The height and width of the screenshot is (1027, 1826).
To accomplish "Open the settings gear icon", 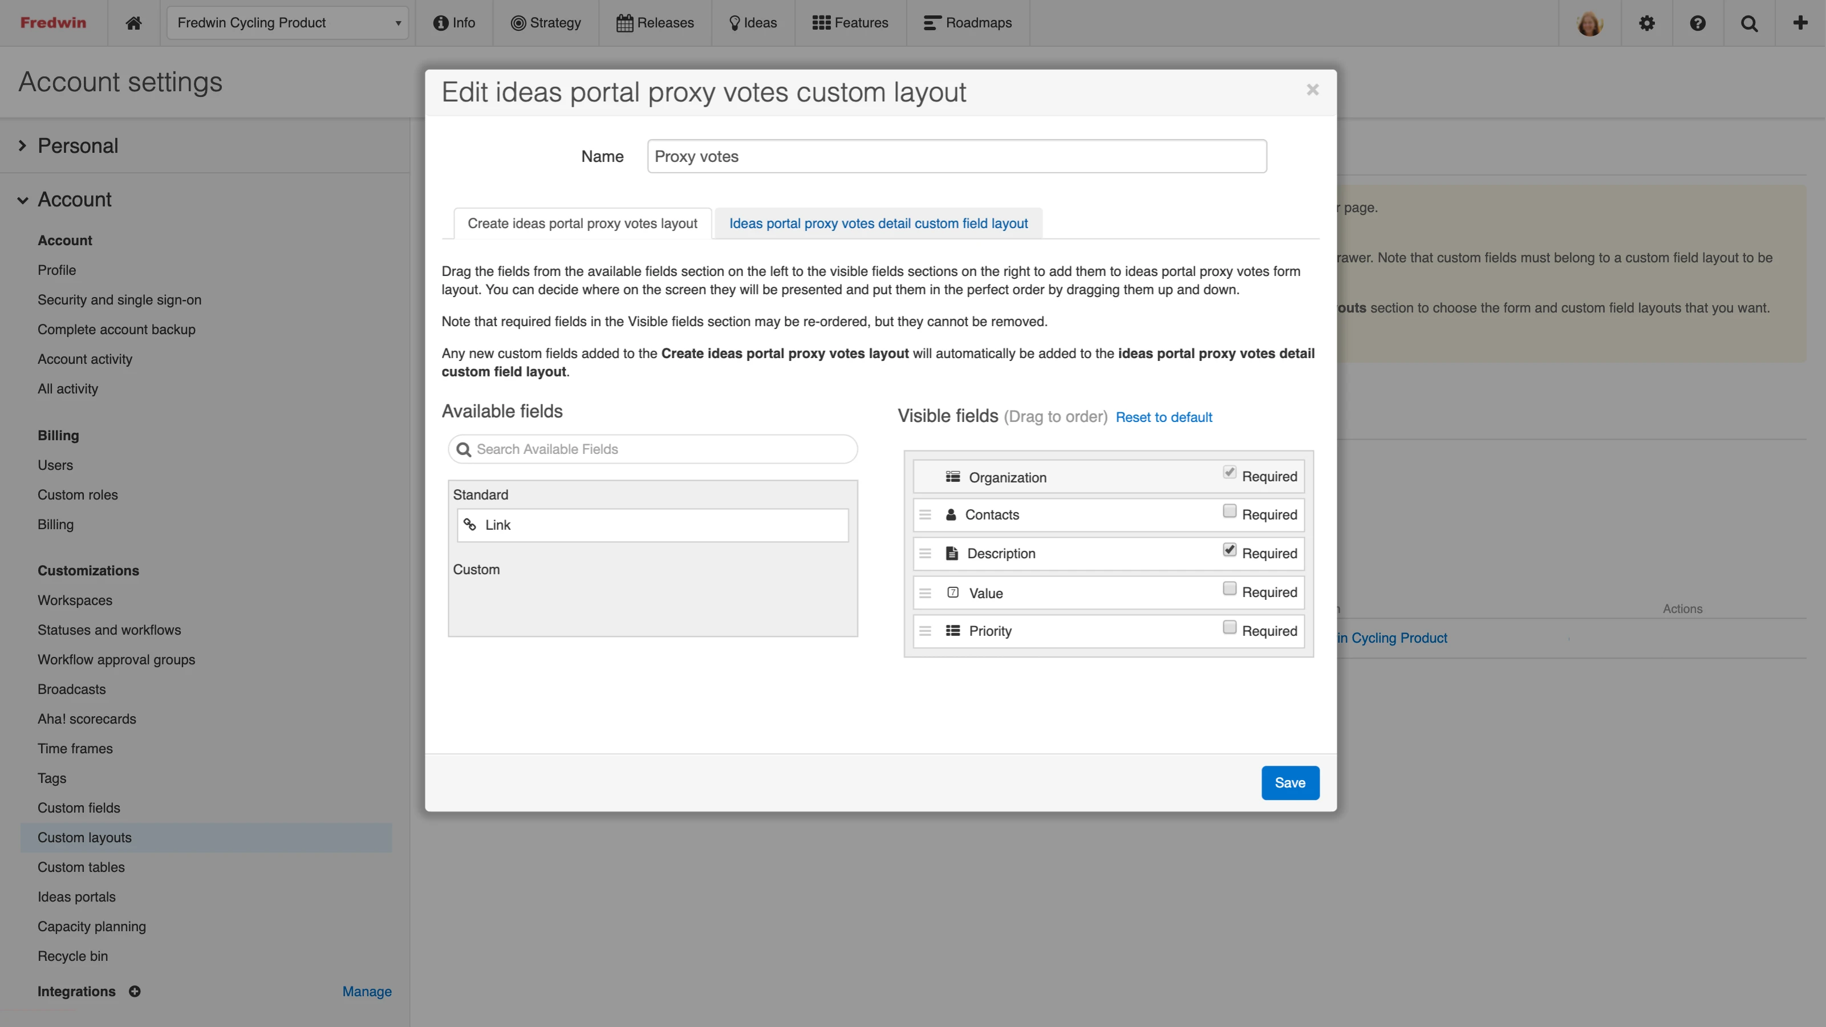I will pyautogui.click(x=1647, y=23).
